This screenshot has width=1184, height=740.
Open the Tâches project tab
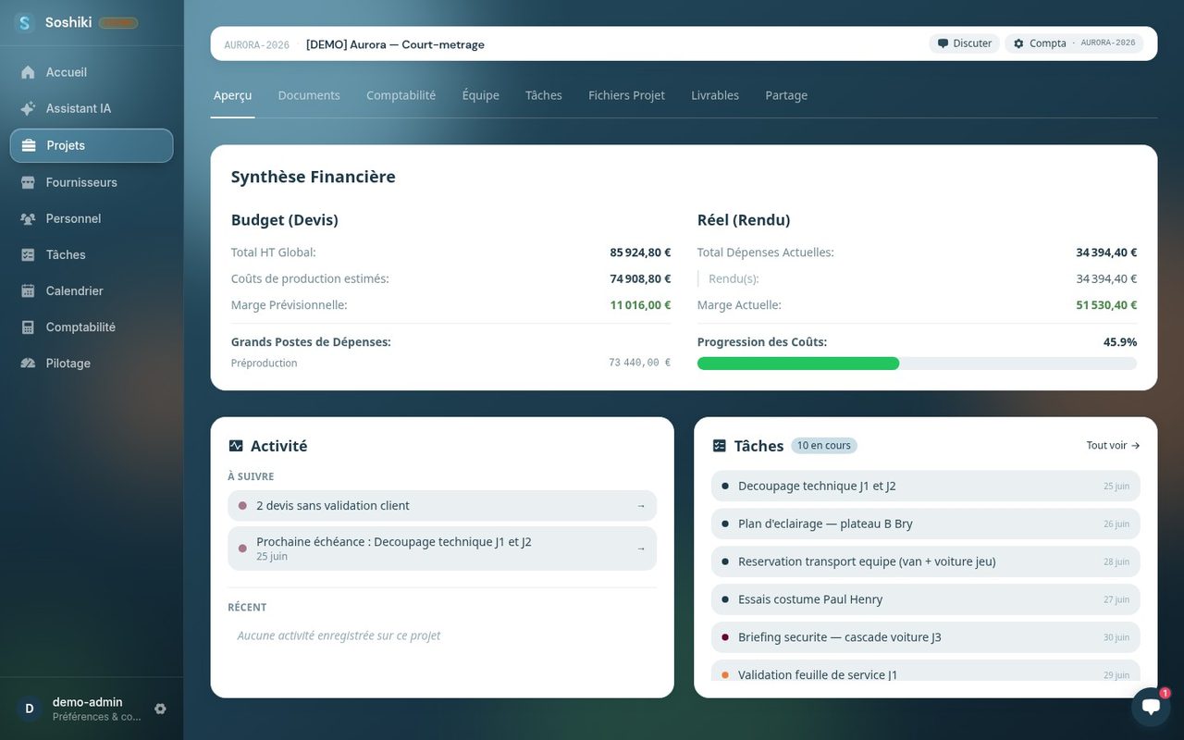(544, 95)
